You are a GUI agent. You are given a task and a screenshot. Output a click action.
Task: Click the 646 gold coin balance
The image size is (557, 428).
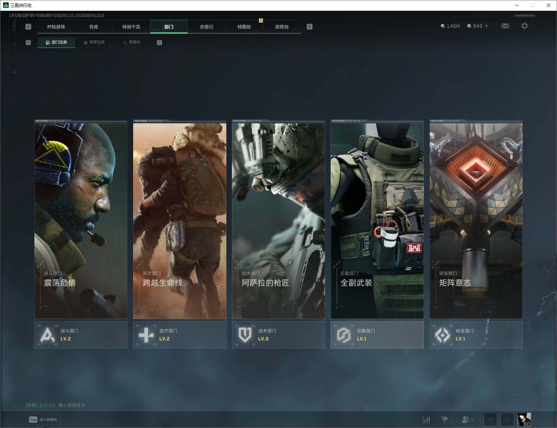[x=475, y=26]
